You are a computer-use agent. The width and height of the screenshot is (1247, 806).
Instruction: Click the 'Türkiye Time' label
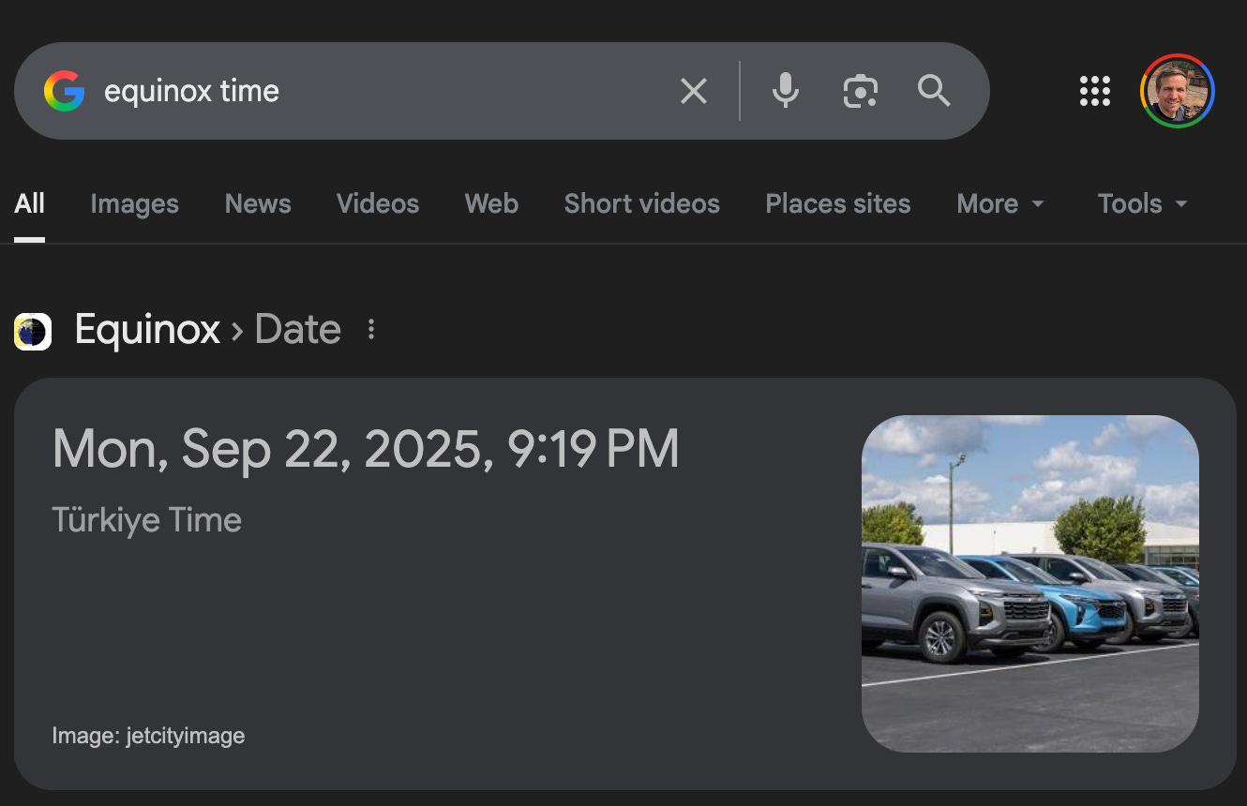147,520
